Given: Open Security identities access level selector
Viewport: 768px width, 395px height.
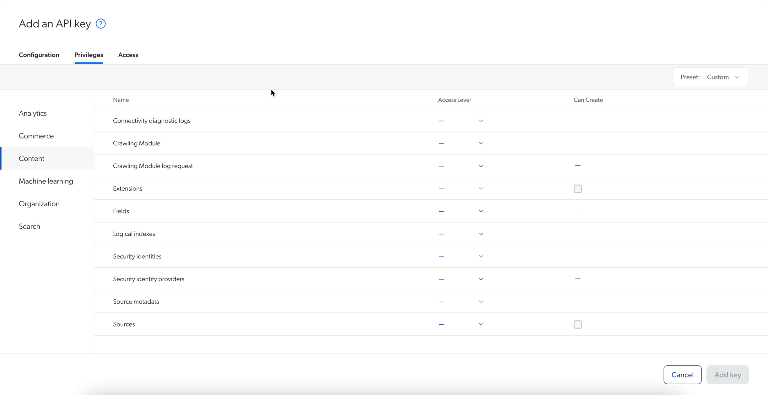Looking at the screenshot, I should click(x=481, y=256).
